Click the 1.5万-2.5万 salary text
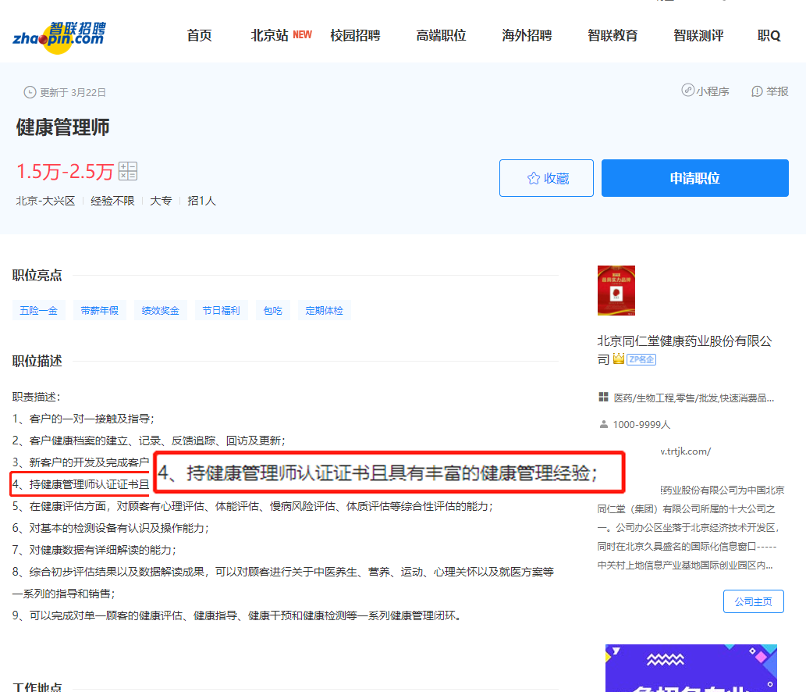The image size is (806, 692). 65,171
